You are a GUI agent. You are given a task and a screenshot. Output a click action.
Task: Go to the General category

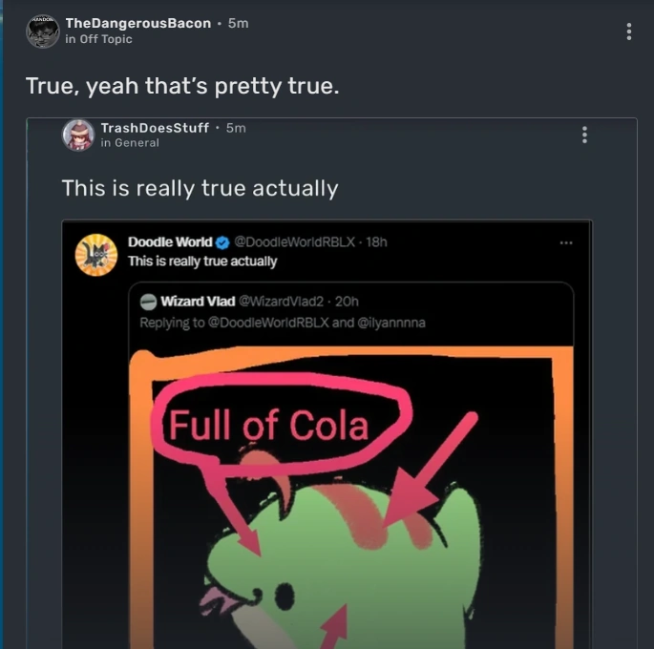pos(137,143)
